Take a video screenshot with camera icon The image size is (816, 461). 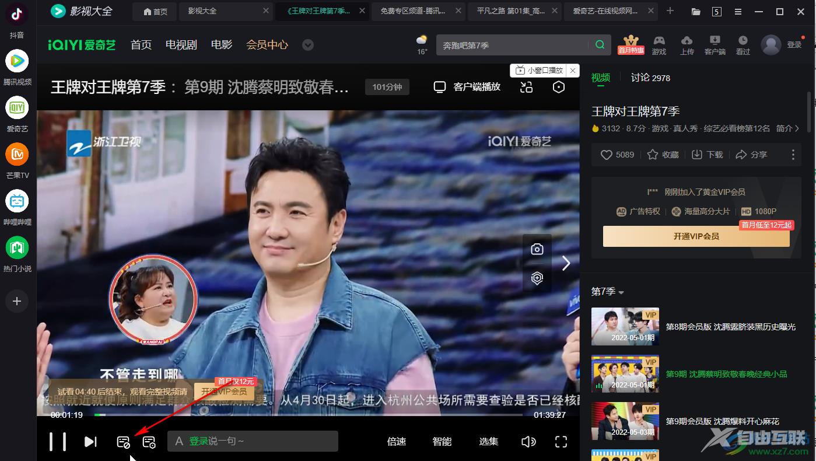[x=537, y=249]
